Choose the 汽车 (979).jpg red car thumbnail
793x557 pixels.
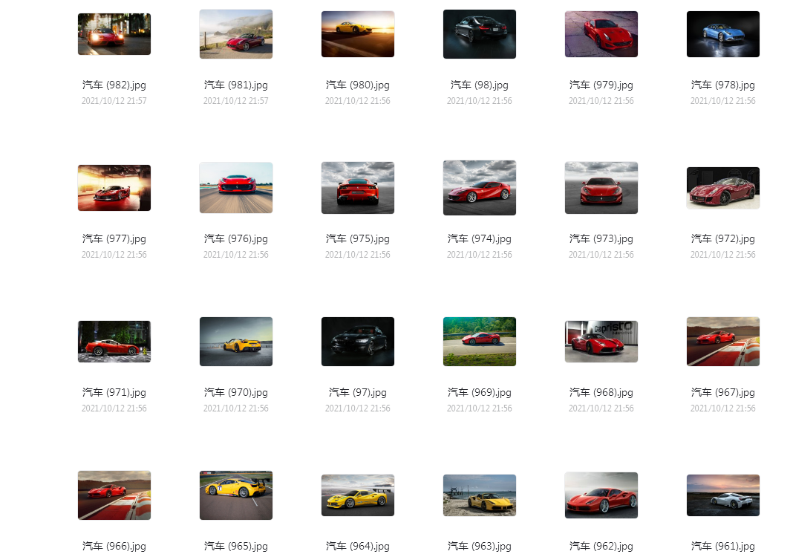[601, 34]
